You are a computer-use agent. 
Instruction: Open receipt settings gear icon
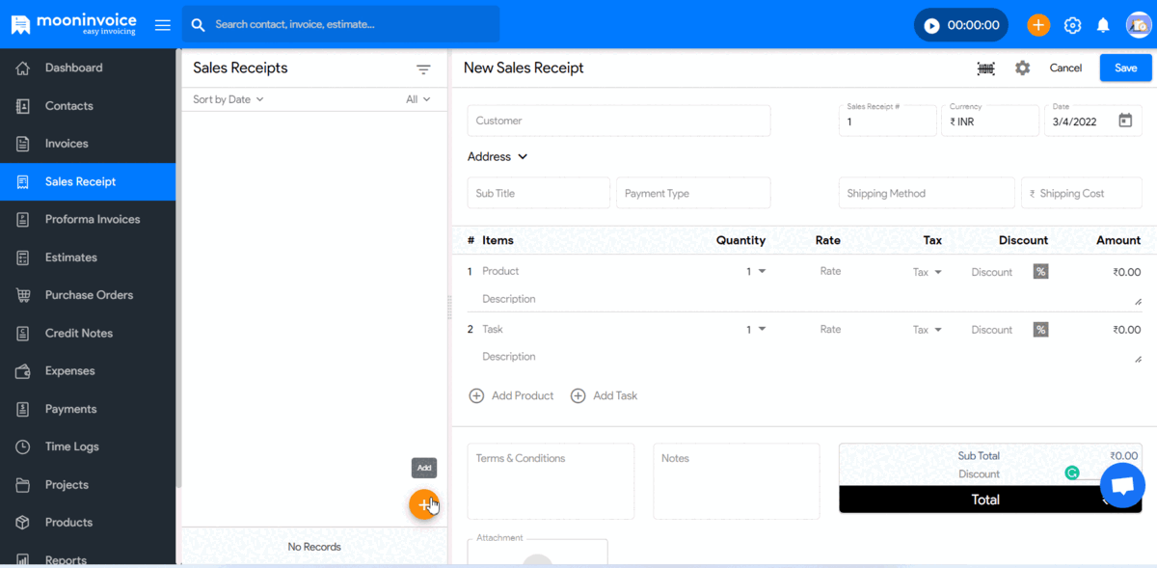point(1022,68)
